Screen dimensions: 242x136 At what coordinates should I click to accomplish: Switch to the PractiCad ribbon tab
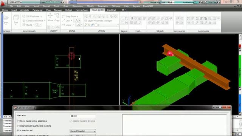[112, 10]
